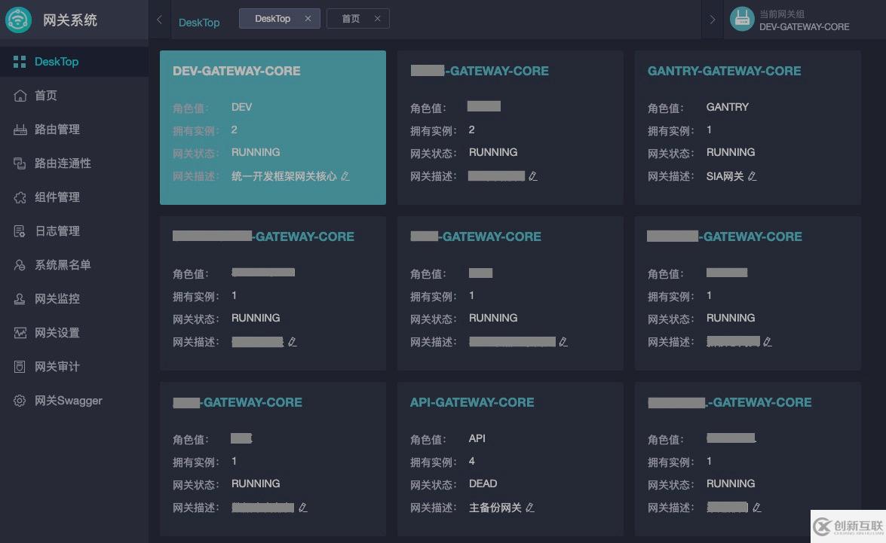This screenshot has height=543, width=886.
Task: Edit description 统一开发框架网关核心
Action: click(x=345, y=176)
